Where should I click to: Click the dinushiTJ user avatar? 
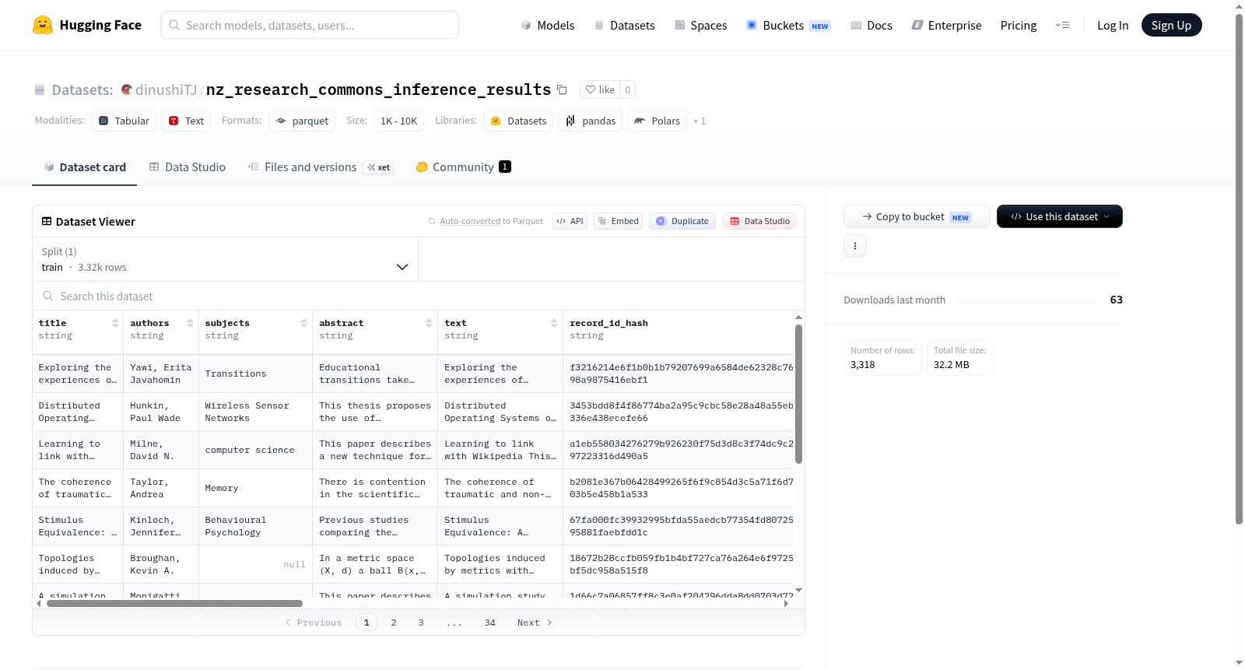click(x=126, y=89)
